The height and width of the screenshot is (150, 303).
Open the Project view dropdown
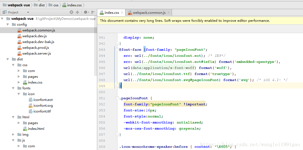[x=28, y=12]
